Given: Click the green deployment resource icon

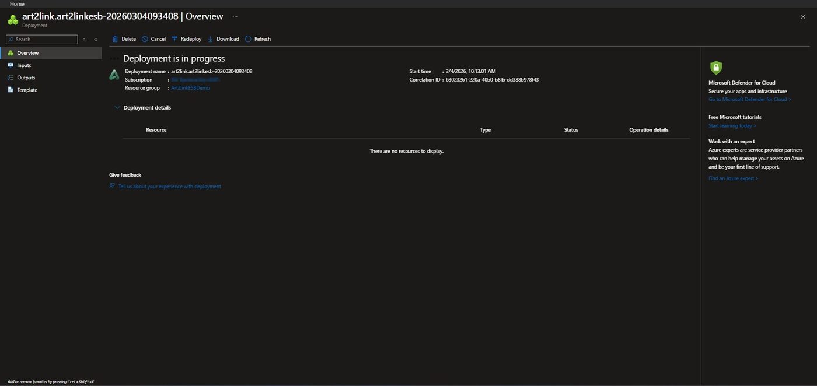Looking at the screenshot, I should 114,75.
